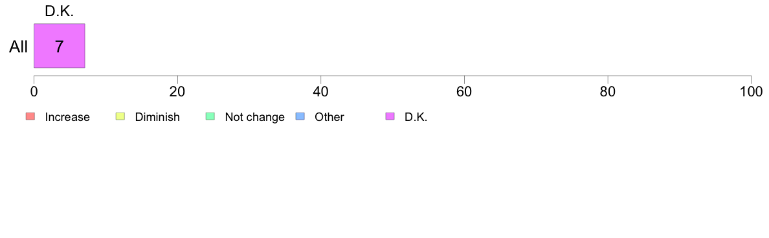The image size is (769, 238).
Task: Click the blue Other legend swatch
Action: coord(300,116)
